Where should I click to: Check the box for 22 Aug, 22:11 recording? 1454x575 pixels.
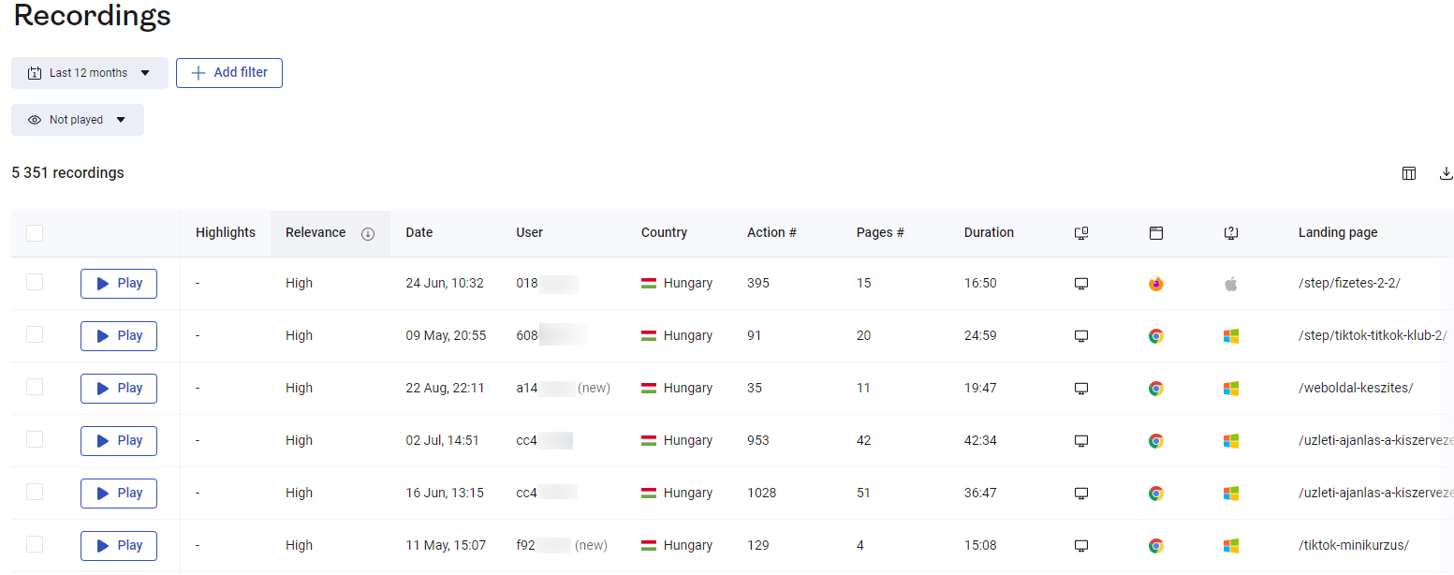coord(35,387)
